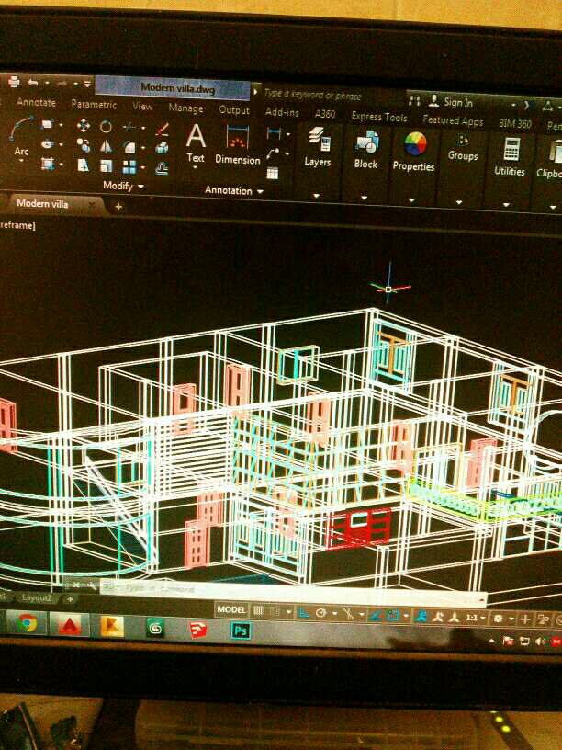The height and width of the screenshot is (750, 562).
Task: Open annotation scale 1:1 dropdown
Action: click(x=476, y=618)
